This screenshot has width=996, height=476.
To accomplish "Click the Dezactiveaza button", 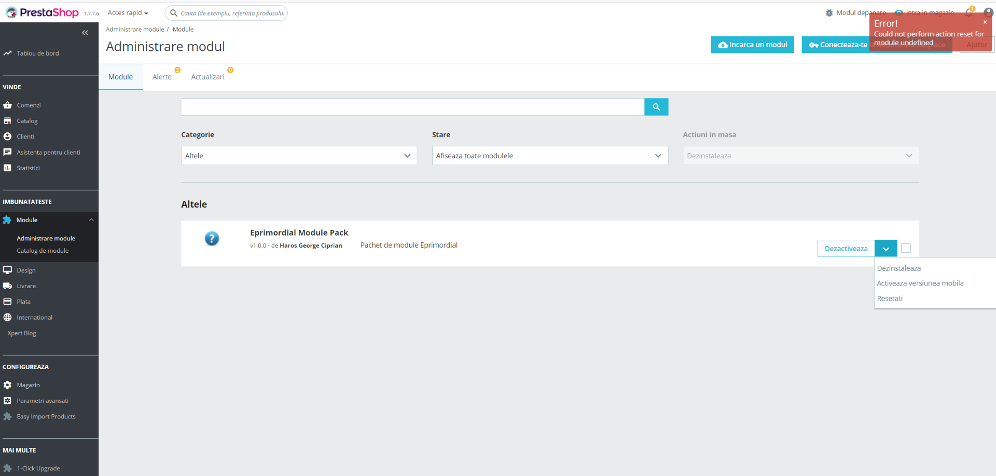I will click(x=846, y=249).
